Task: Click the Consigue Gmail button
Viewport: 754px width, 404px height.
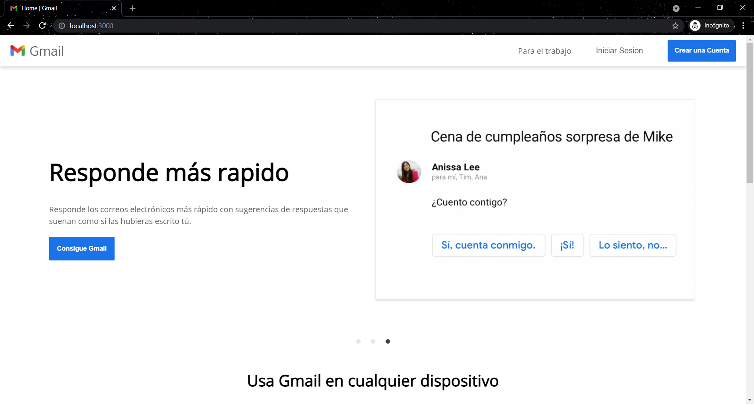Action: pos(81,248)
